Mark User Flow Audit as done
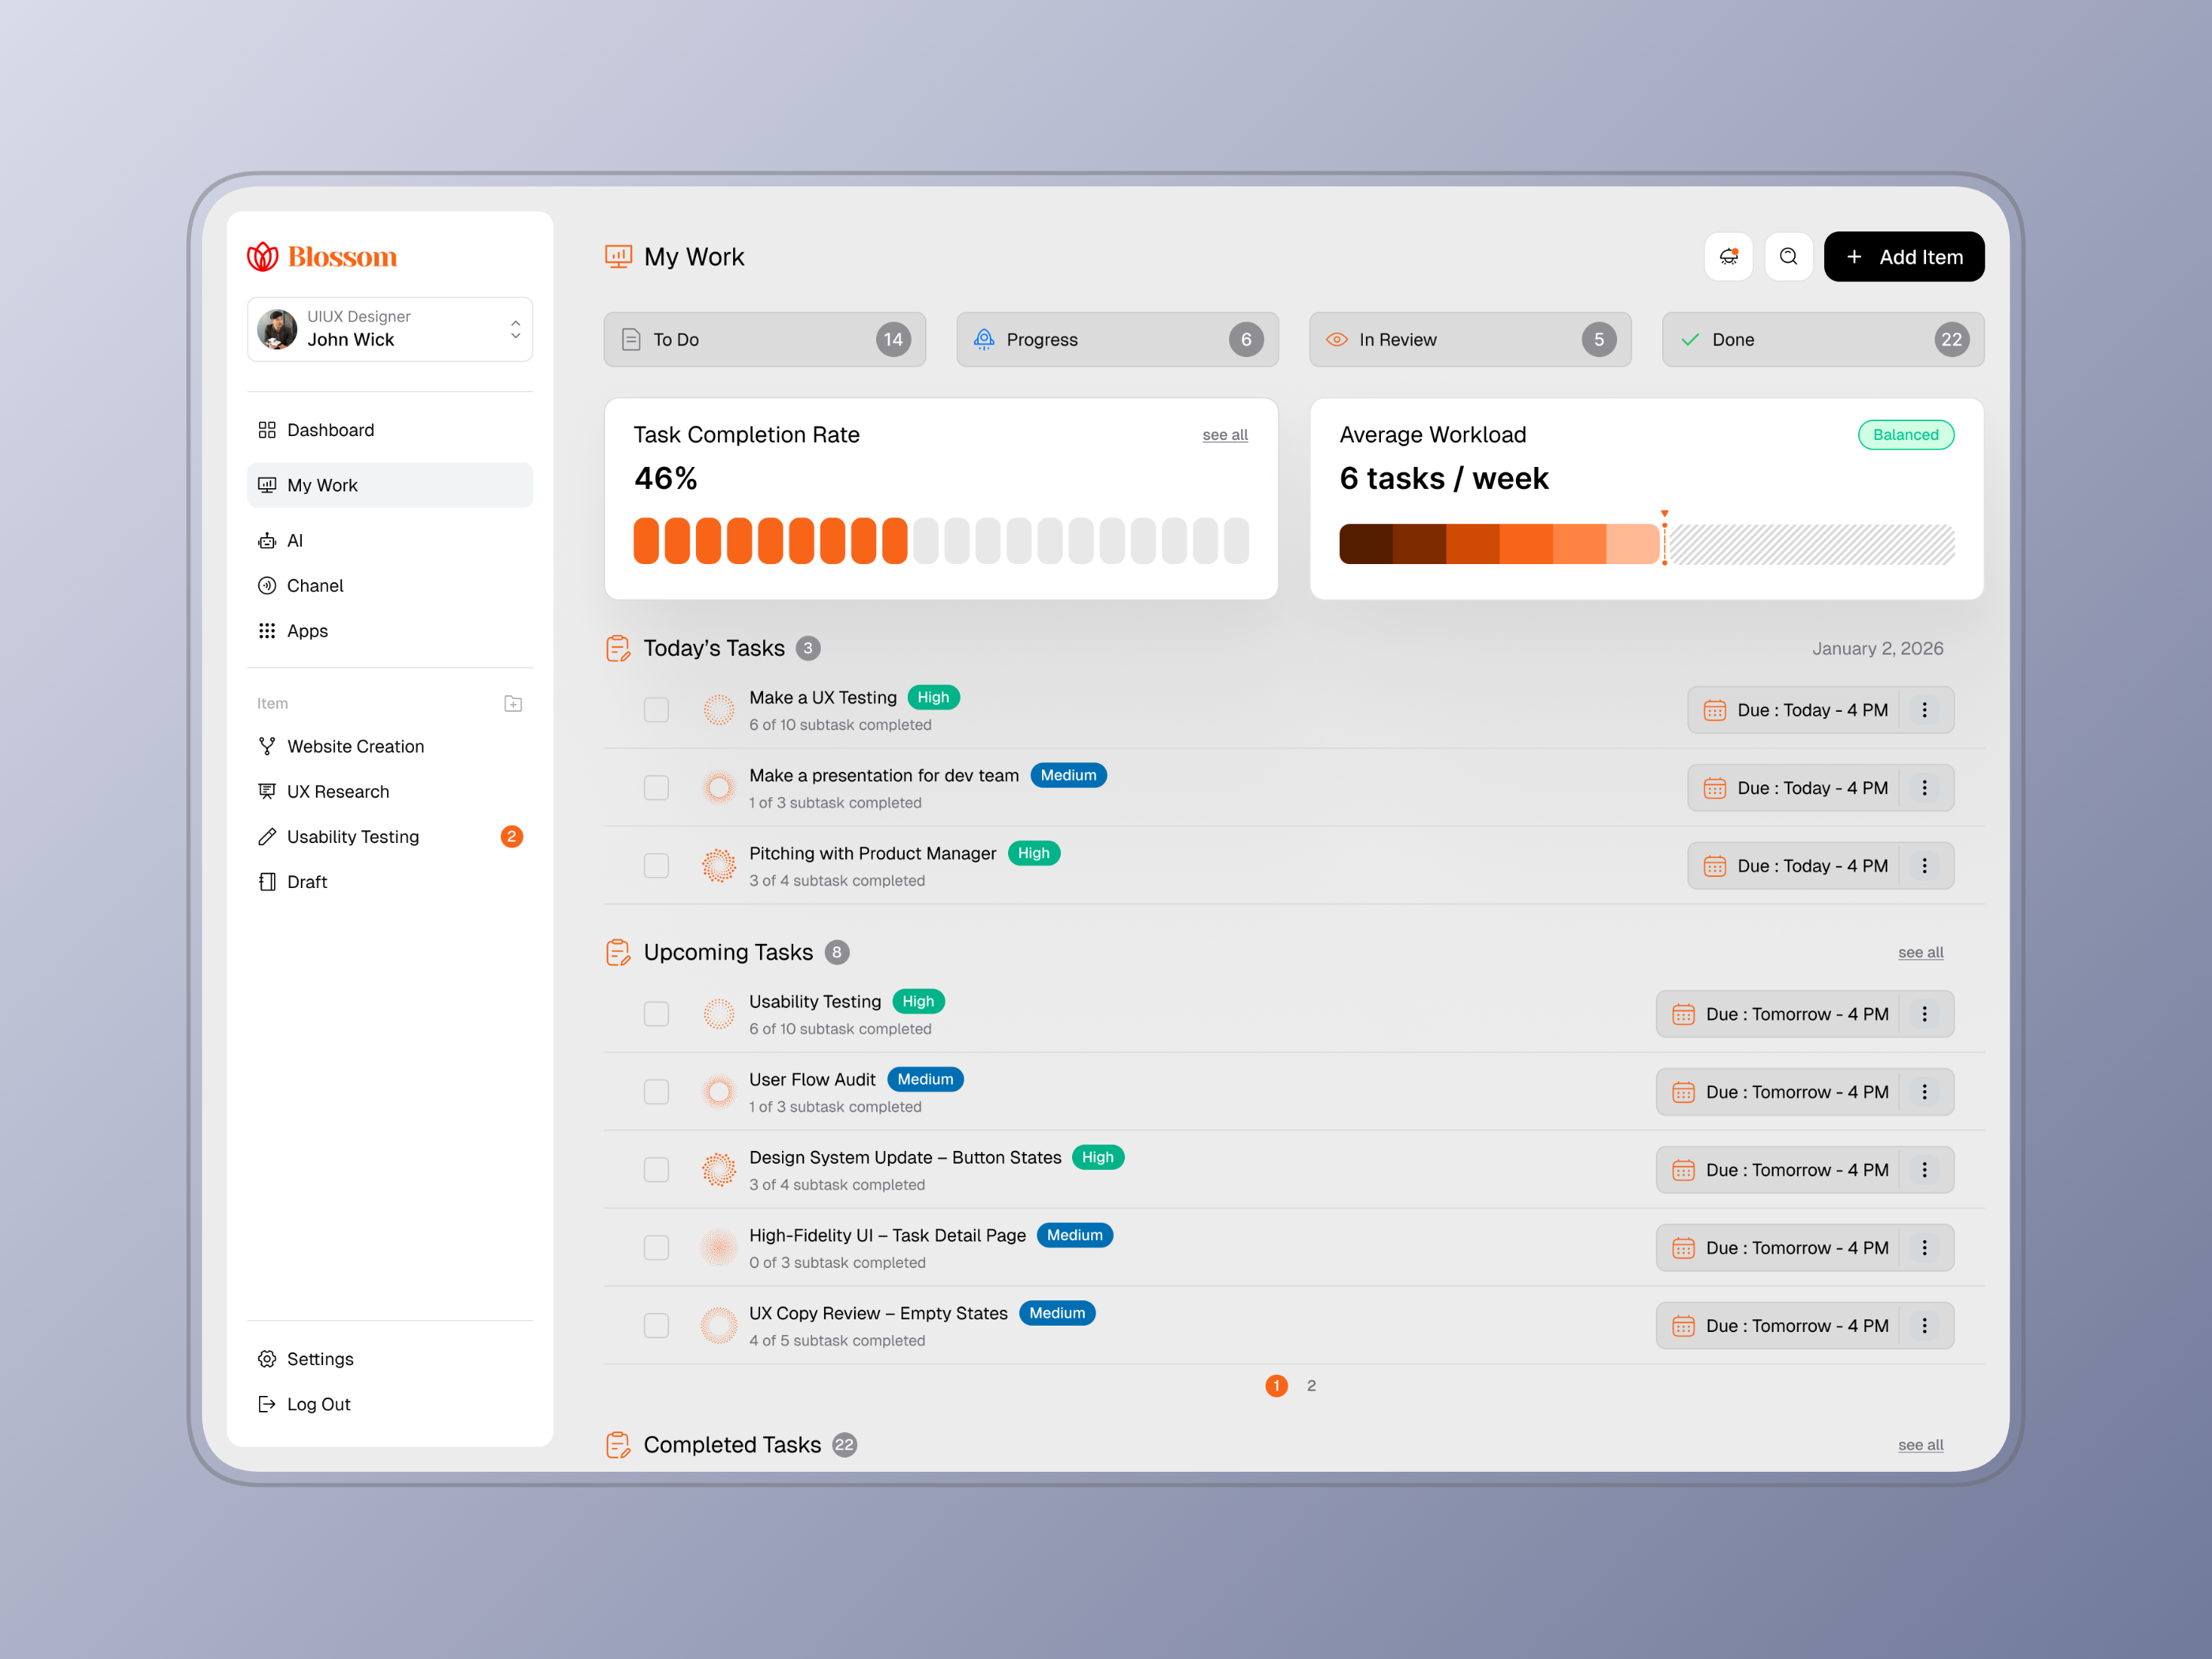 (x=656, y=1092)
